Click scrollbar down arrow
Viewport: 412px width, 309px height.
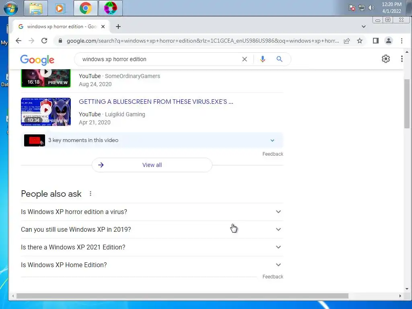point(407,289)
